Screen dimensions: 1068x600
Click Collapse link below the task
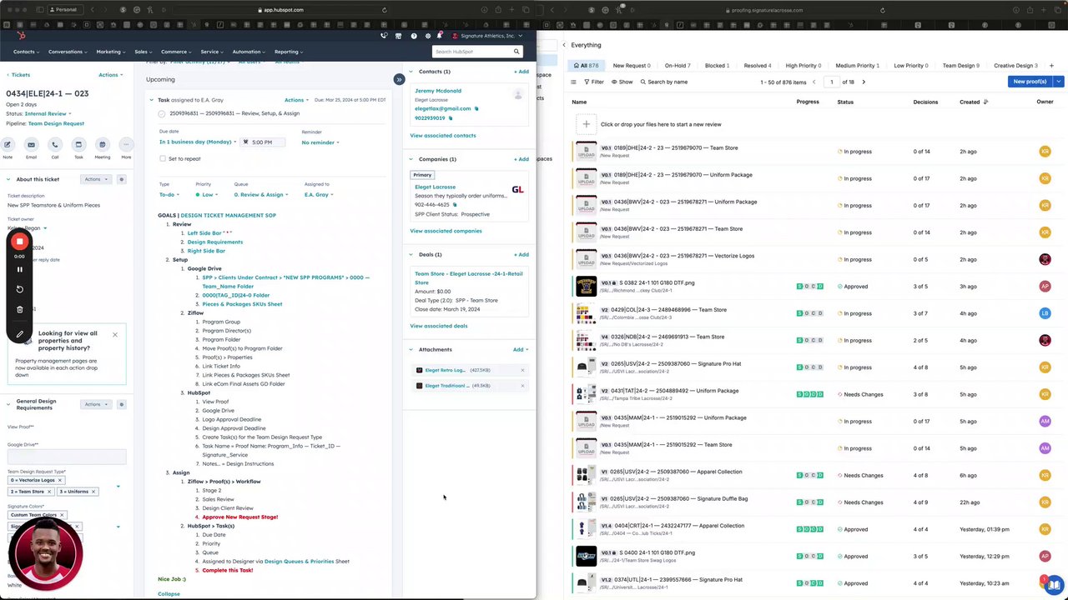pos(169,593)
